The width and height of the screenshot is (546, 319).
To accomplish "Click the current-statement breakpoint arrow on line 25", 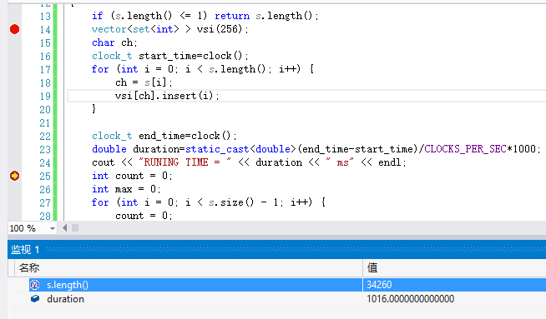I will point(15,176).
